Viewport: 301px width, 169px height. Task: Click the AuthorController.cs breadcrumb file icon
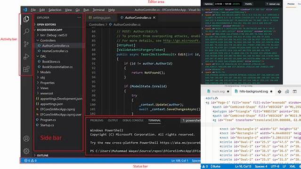tap(111, 24)
